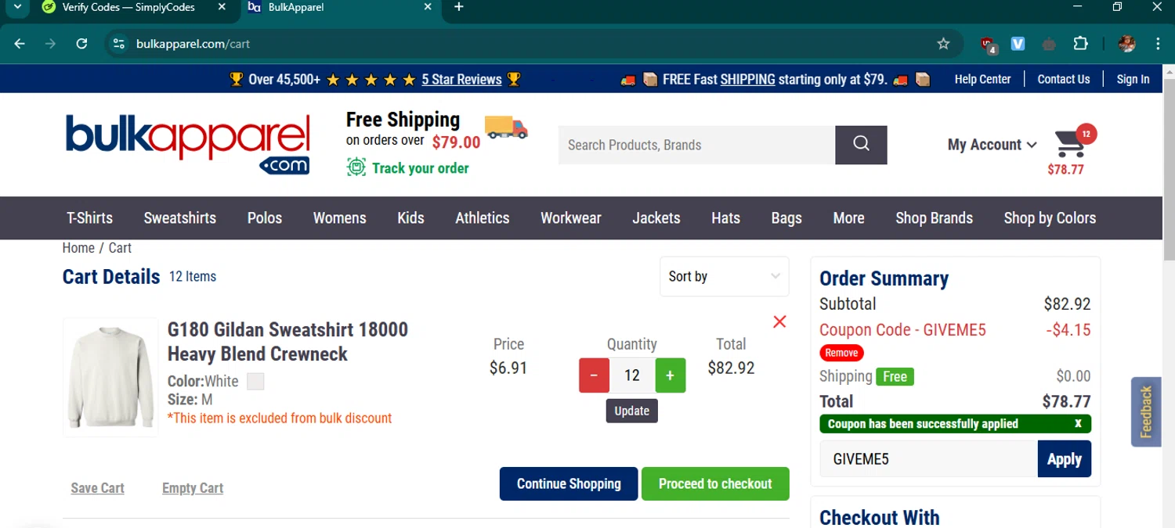The height and width of the screenshot is (528, 1175).
Task: Open Polos category
Action: tap(265, 218)
